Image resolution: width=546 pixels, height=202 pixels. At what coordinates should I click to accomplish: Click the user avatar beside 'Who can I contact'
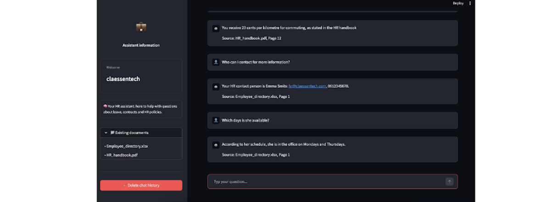coord(216,62)
